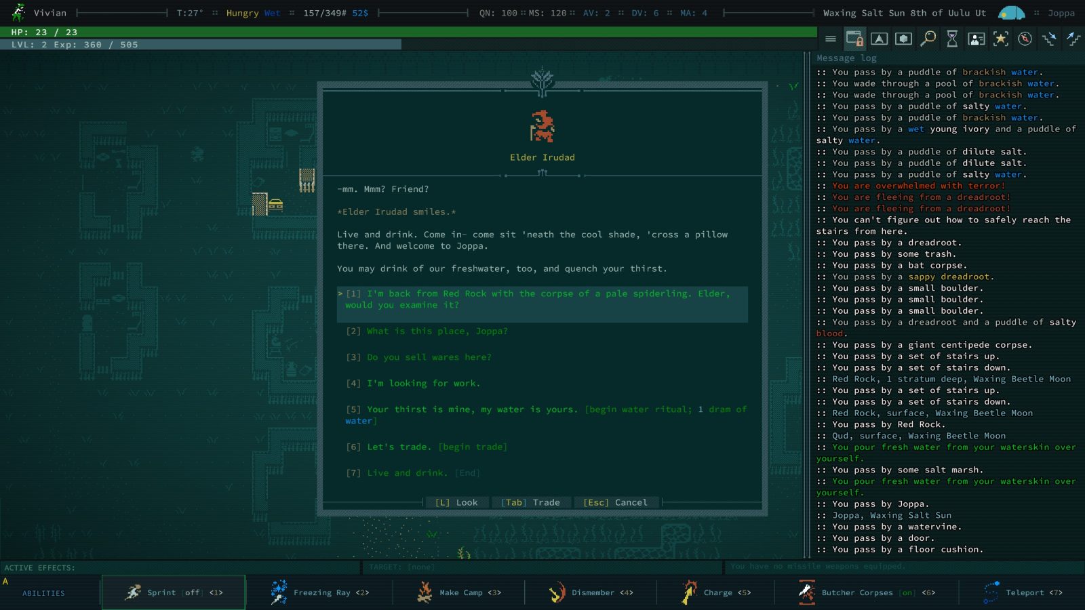Click the 'MS: 120' move speed stat
Screen dimensions: 1085x610
point(549,13)
